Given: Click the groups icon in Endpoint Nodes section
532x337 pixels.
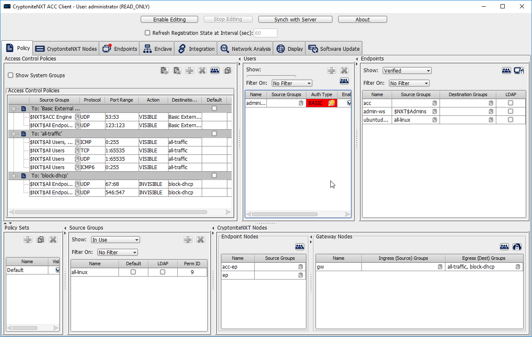Looking at the screenshot, I should [x=300, y=247].
